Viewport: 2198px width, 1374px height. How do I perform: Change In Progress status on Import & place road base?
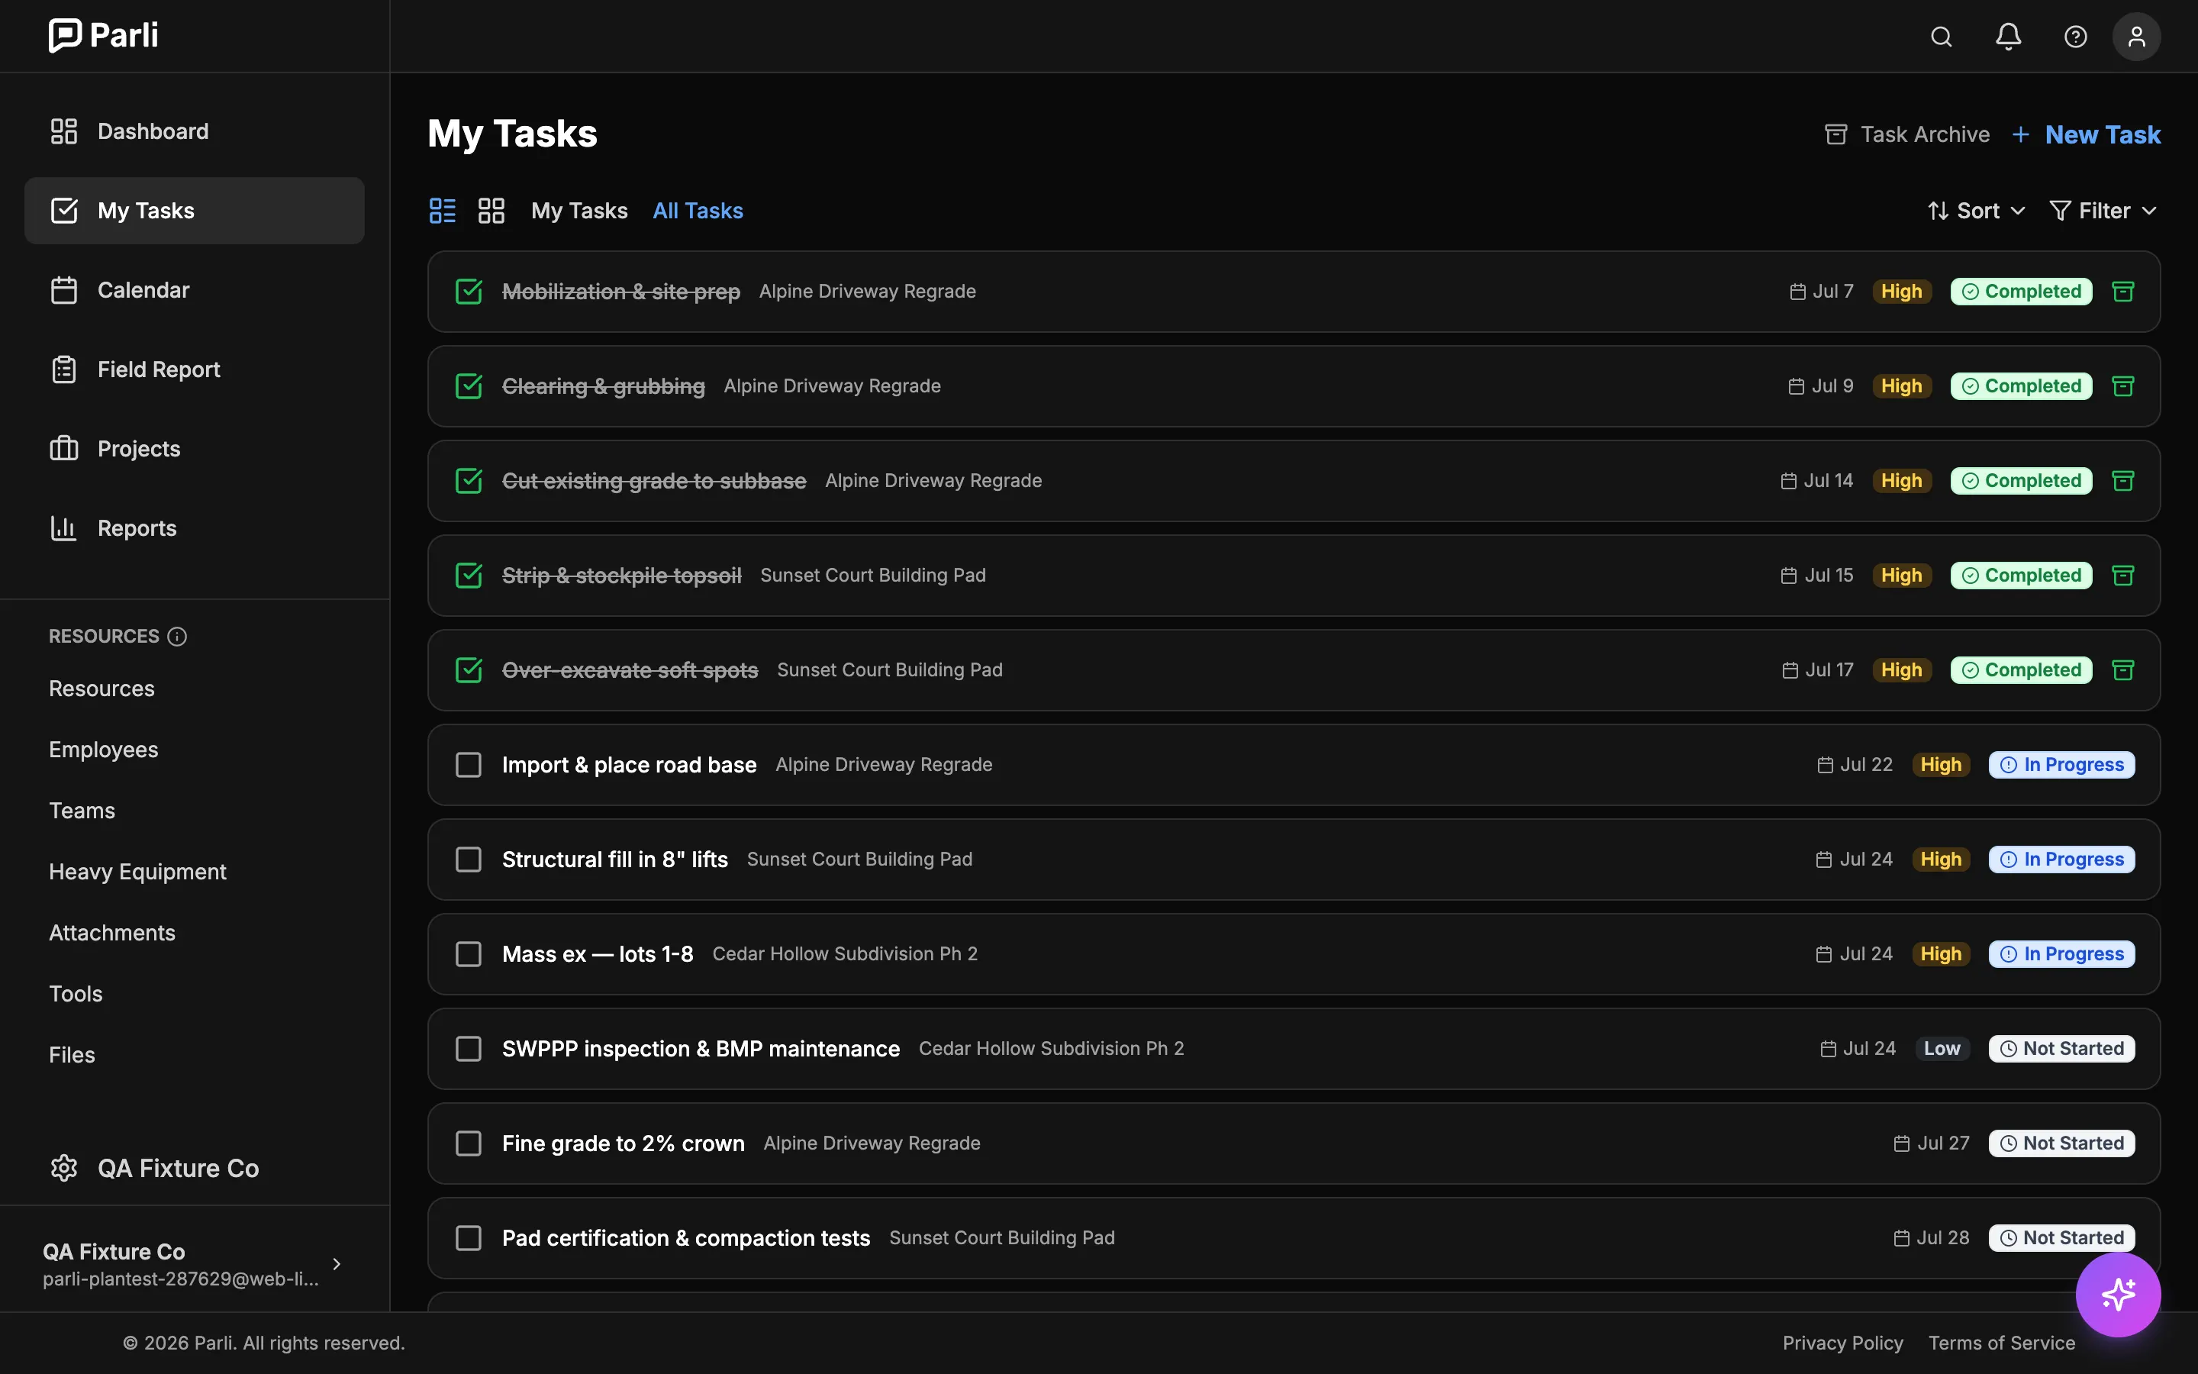(2061, 765)
